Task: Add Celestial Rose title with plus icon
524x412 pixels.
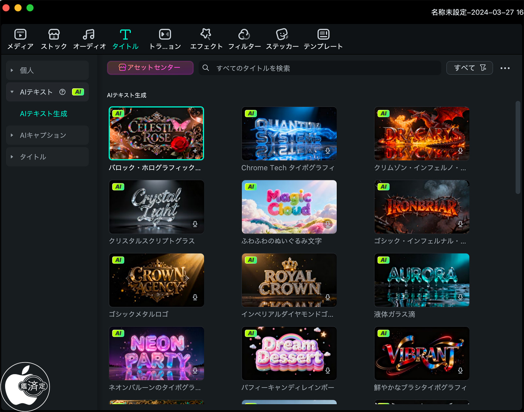Action: 195,151
